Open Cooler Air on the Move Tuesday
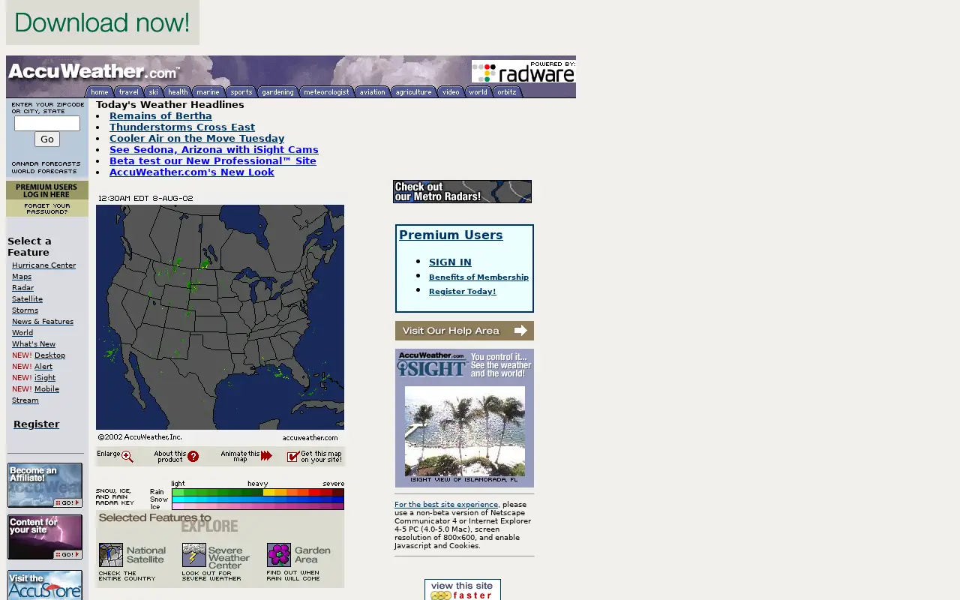 [196, 138]
